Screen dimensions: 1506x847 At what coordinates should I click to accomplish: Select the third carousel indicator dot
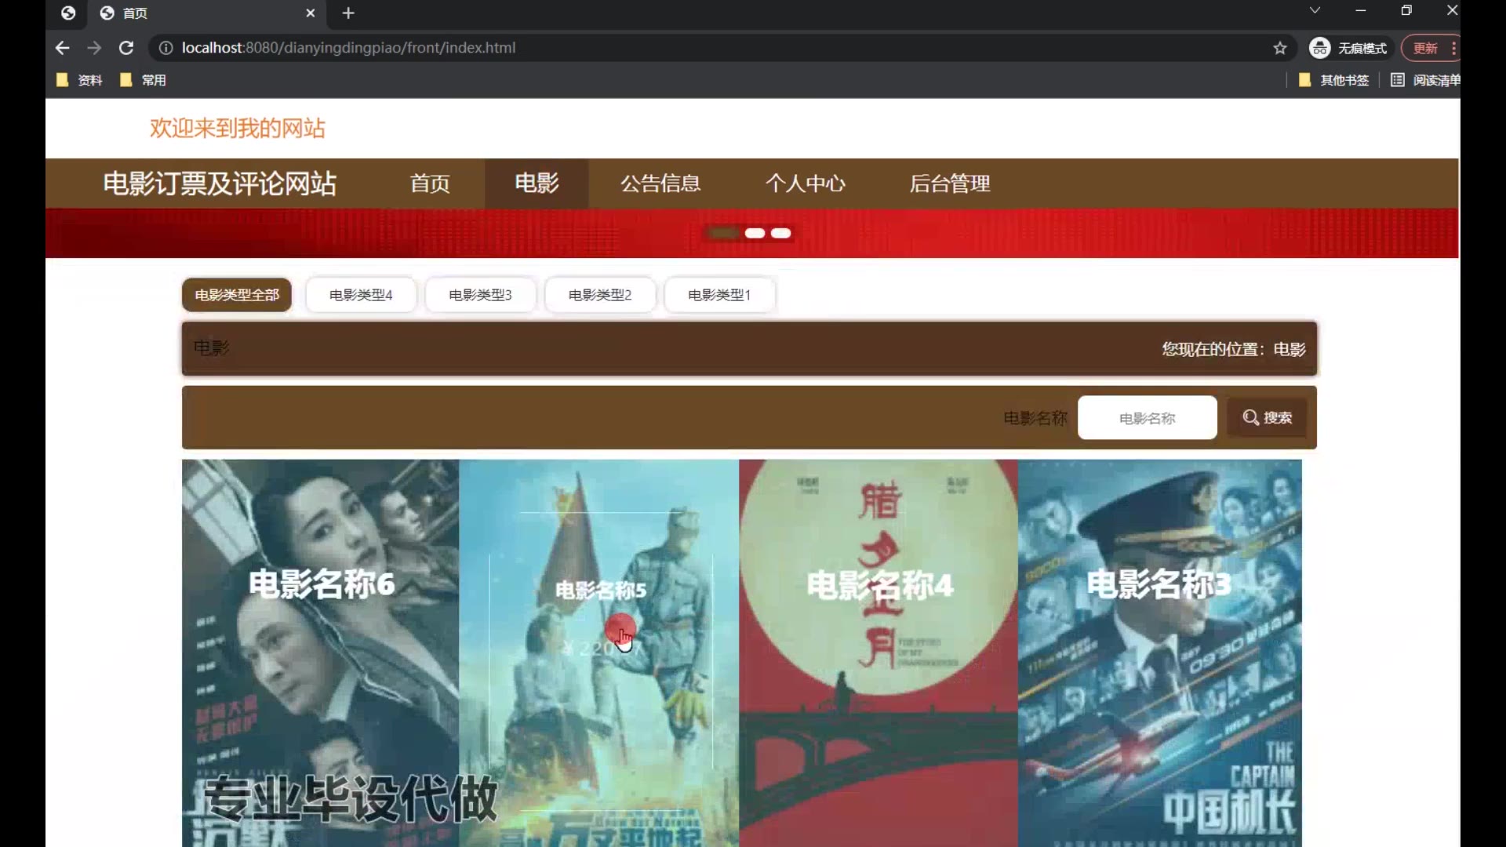click(x=781, y=233)
